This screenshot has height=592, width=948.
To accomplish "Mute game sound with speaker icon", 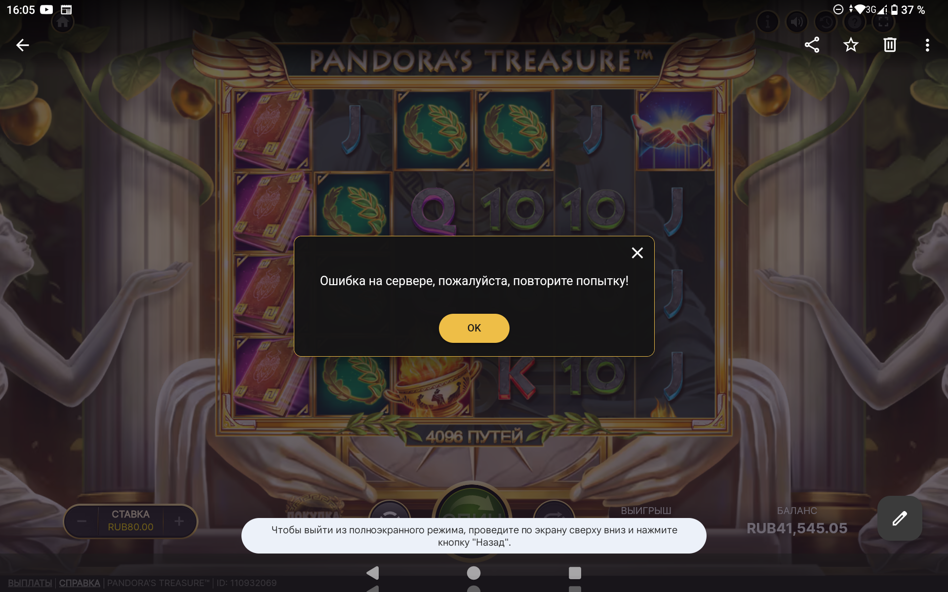I will pos(796,22).
